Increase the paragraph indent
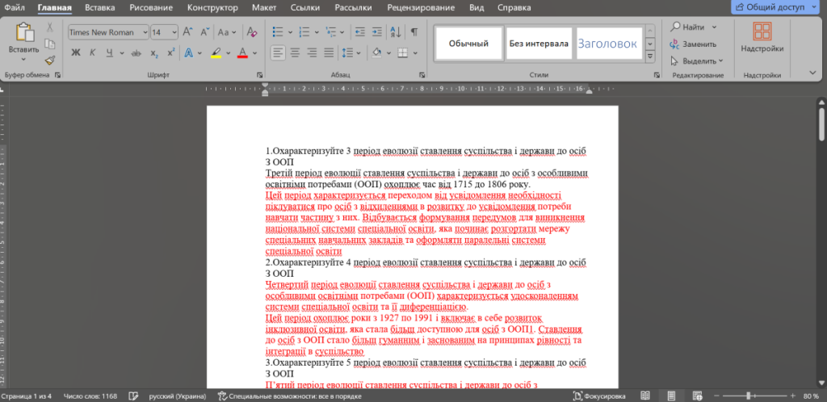Screen dimensions: 827x402 pos(376,32)
